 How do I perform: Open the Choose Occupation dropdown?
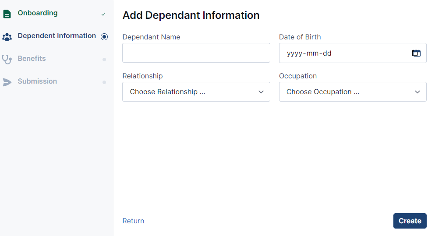(353, 92)
